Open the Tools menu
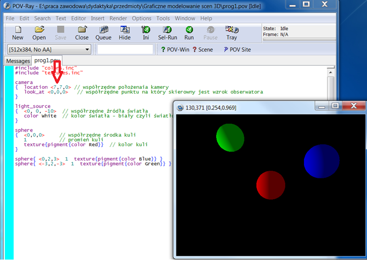Viewport: 367px width, 260px height. pyautogui.click(x=163, y=18)
